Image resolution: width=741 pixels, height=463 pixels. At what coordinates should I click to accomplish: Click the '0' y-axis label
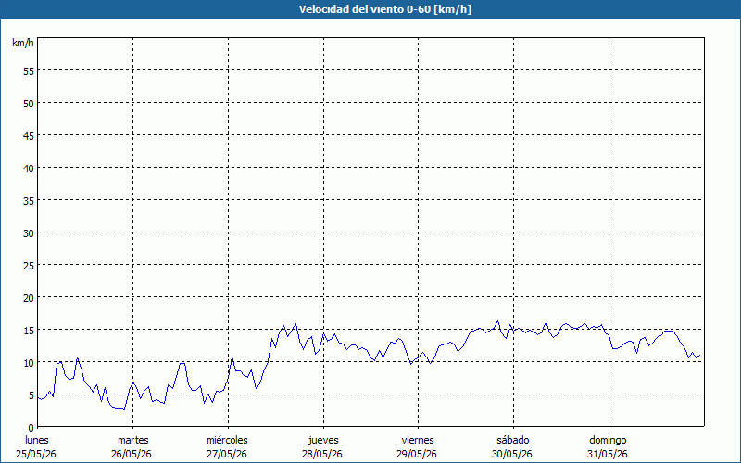[31, 427]
